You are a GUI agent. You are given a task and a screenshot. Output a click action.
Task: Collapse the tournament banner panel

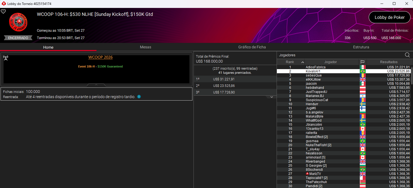(96, 85)
